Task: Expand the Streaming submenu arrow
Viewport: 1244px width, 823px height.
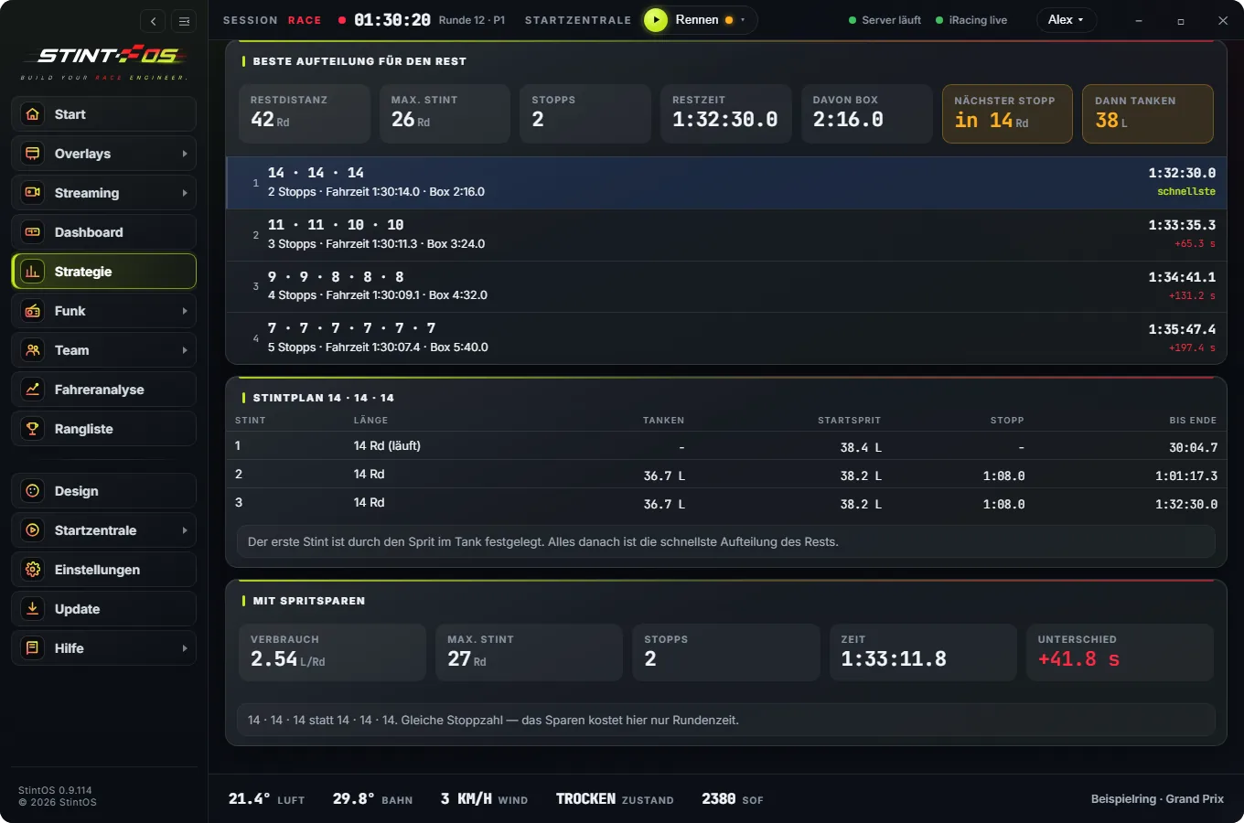Action: [185, 193]
